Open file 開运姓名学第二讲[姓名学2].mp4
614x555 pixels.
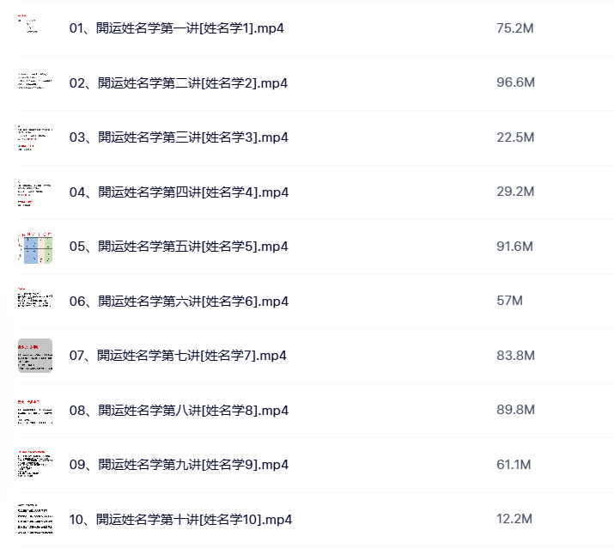[178, 83]
